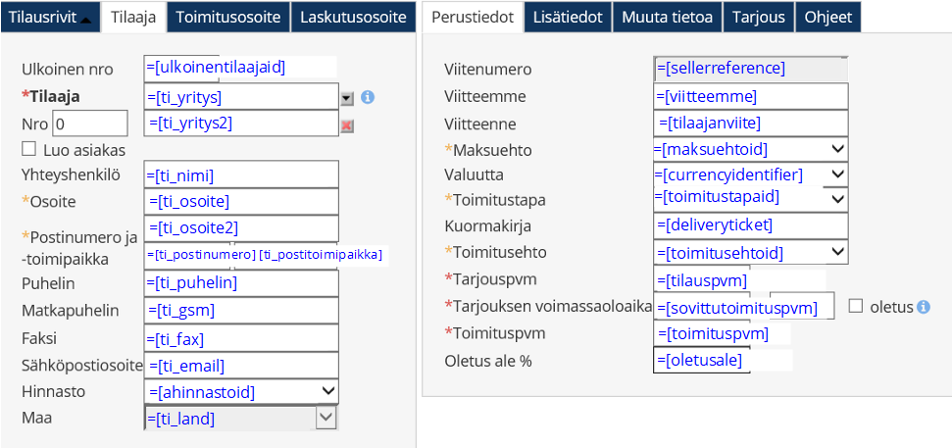Open the Maa country dropdown
This screenshot has width=952, height=448.
point(326,418)
